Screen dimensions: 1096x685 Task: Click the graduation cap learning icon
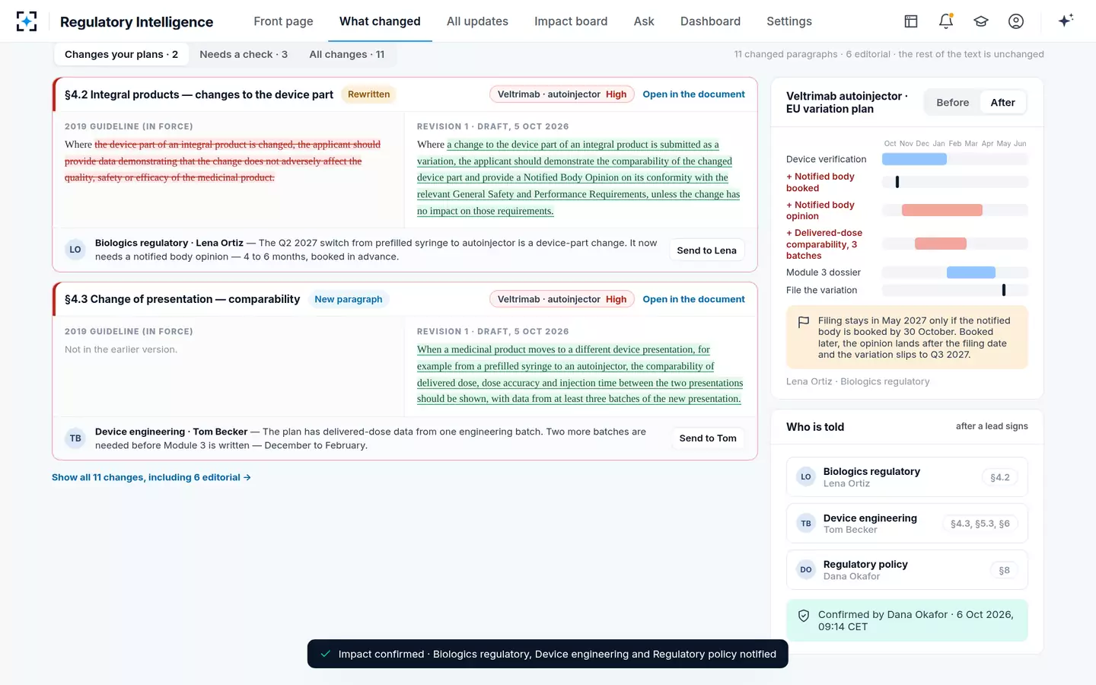(x=981, y=21)
